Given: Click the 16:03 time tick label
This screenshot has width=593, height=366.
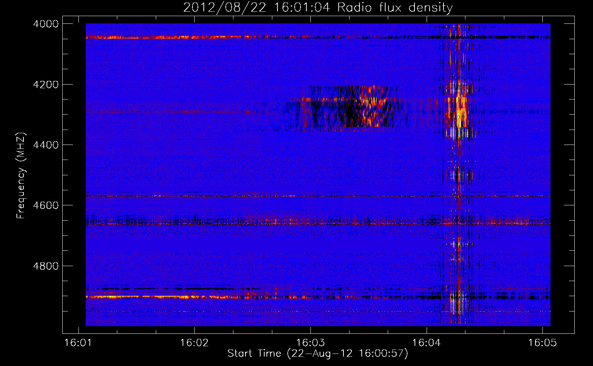Looking at the screenshot, I should click(310, 343).
